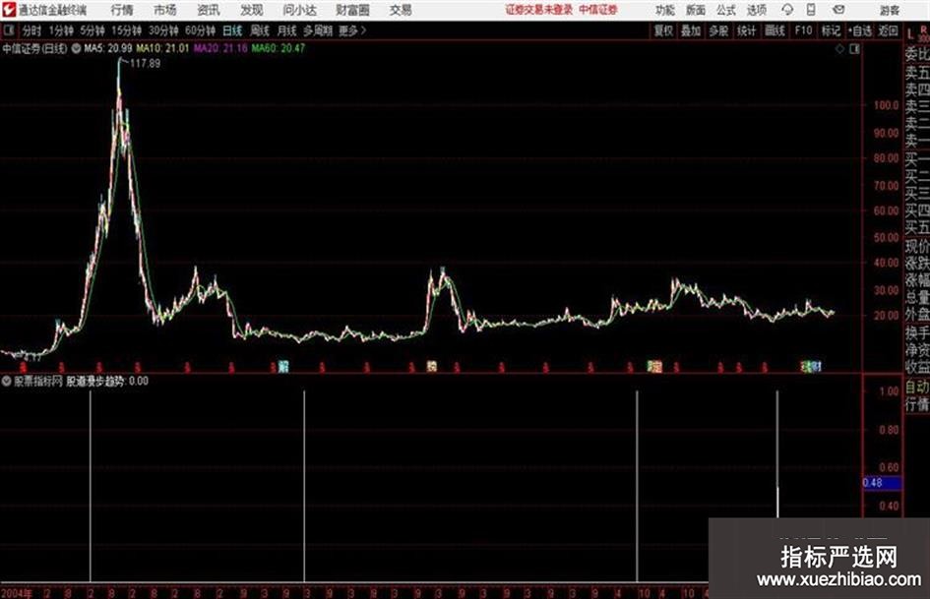Screen dimensions: 930x599
Task: Click the MA60: 20.47 indicator value
Action: point(279,48)
